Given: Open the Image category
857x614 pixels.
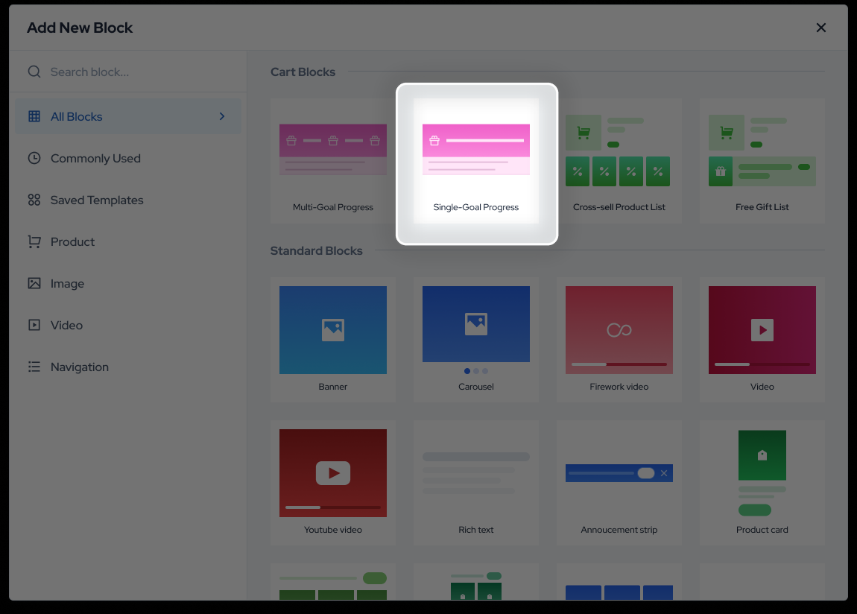Looking at the screenshot, I should click(128, 283).
